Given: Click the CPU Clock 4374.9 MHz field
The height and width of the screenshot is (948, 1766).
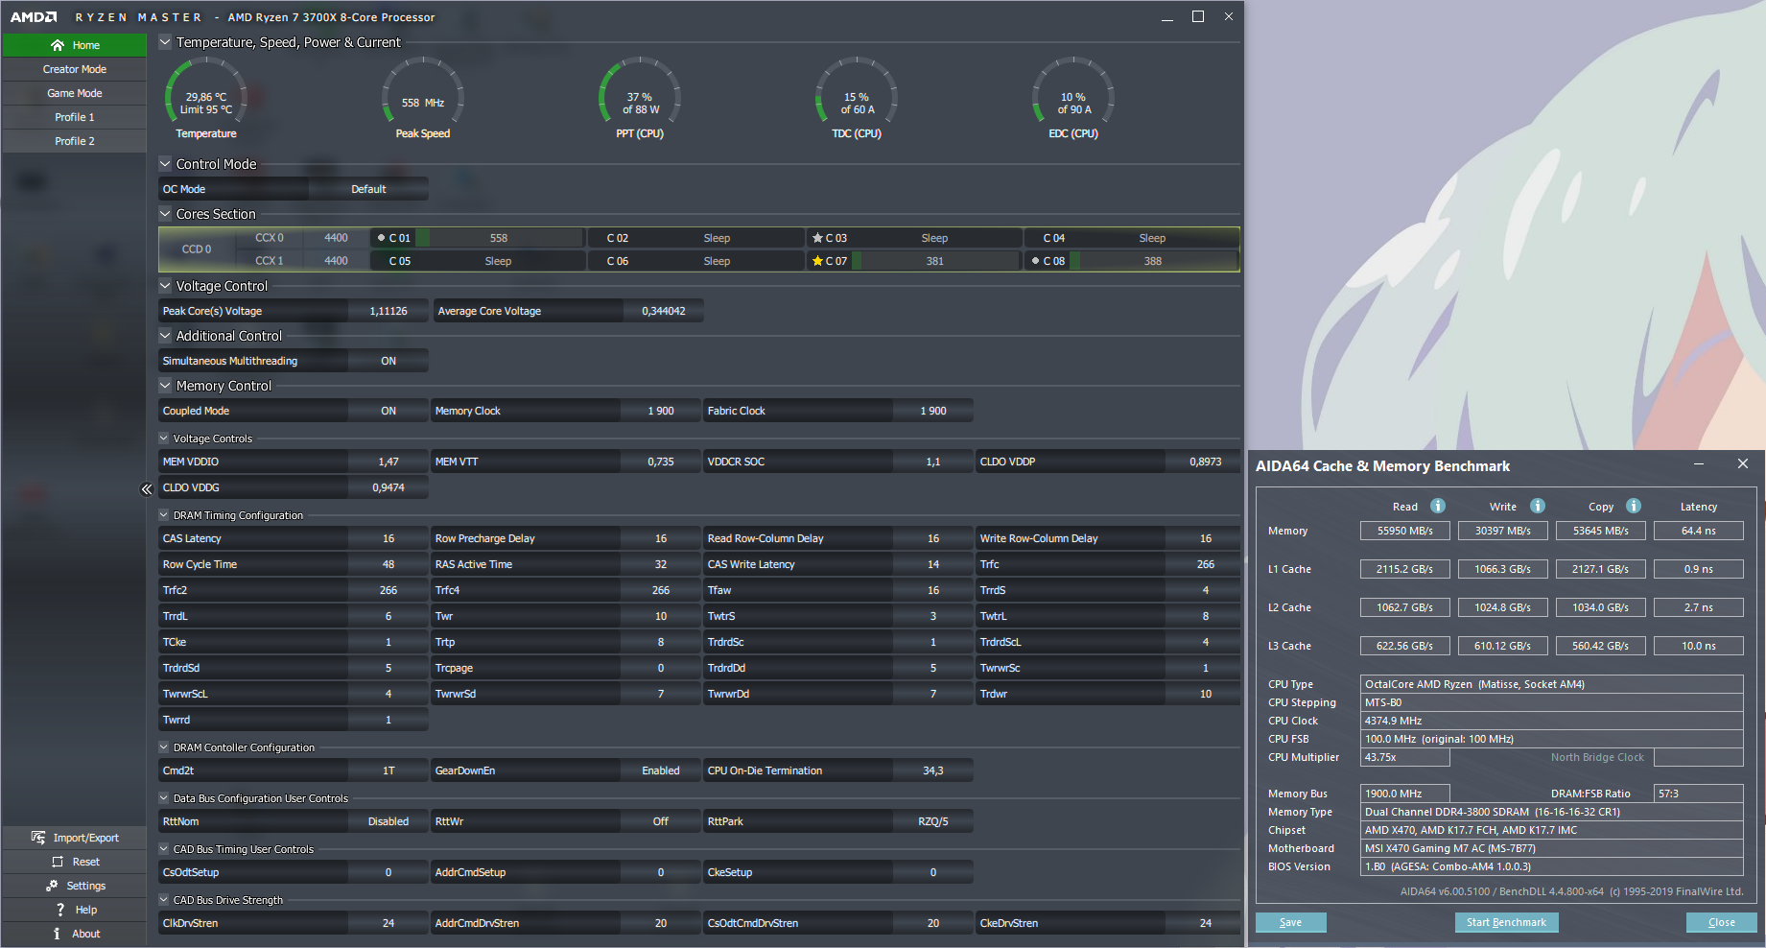Looking at the screenshot, I should (x=1552, y=721).
